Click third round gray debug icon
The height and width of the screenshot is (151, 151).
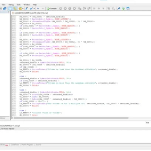(x=70, y=8)
